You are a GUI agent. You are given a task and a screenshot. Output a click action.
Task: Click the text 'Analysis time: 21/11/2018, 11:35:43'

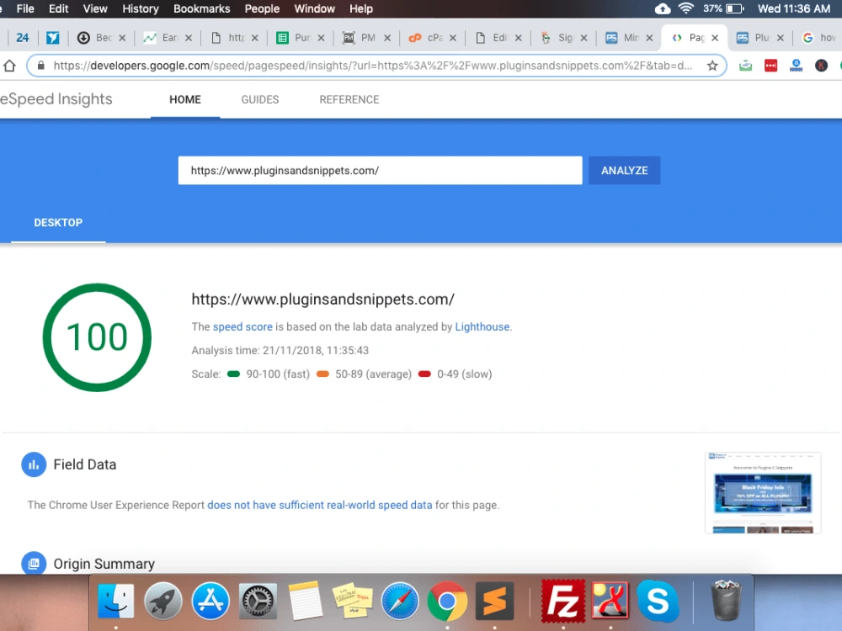[x=280, y=350]
